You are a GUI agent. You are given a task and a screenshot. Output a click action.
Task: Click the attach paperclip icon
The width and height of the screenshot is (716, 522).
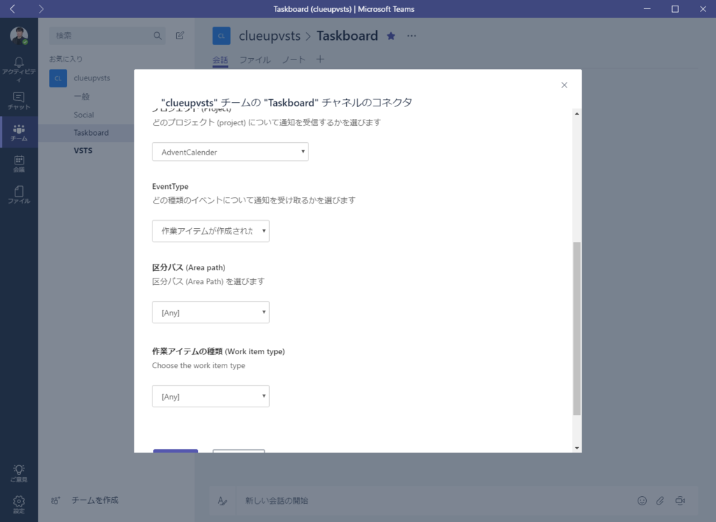click(660, 501)
